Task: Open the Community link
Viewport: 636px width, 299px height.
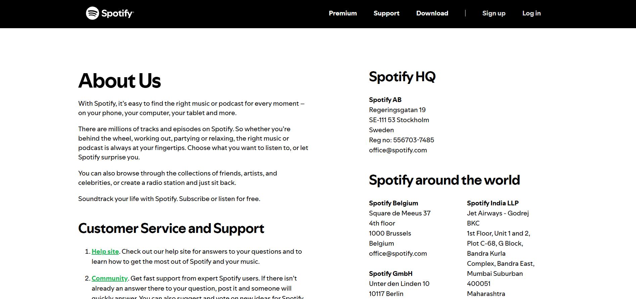Action: point(109,279)
